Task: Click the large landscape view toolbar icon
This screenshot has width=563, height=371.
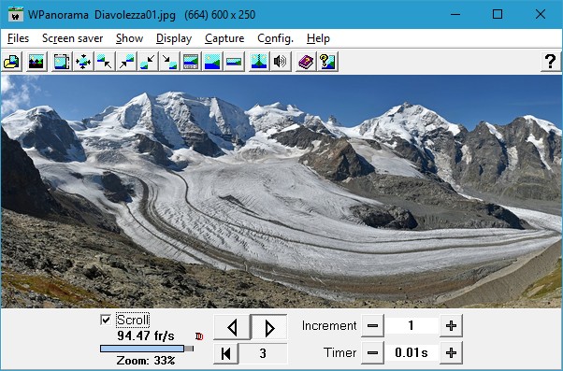Action: click(212, 62)
